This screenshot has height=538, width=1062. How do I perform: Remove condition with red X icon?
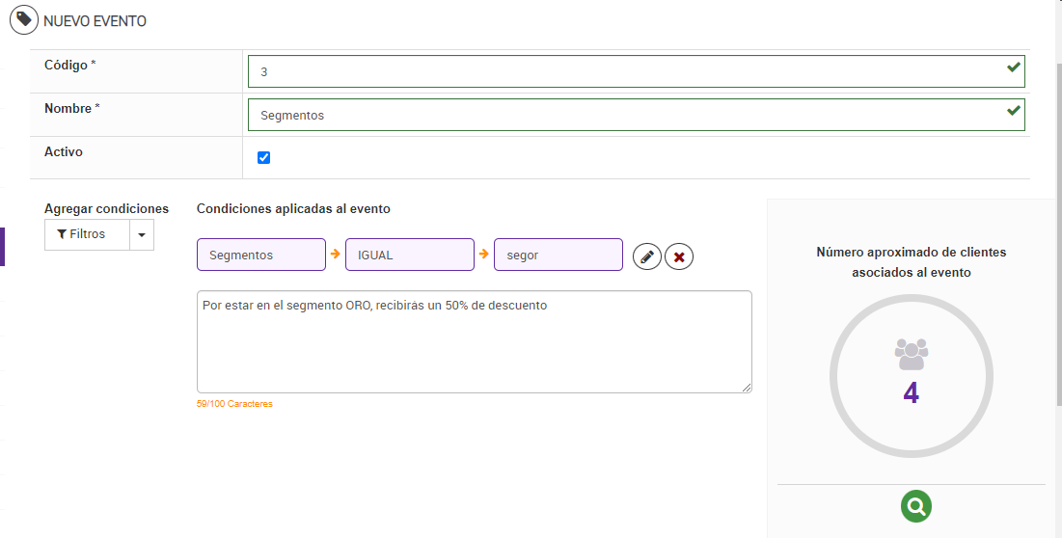679,256
